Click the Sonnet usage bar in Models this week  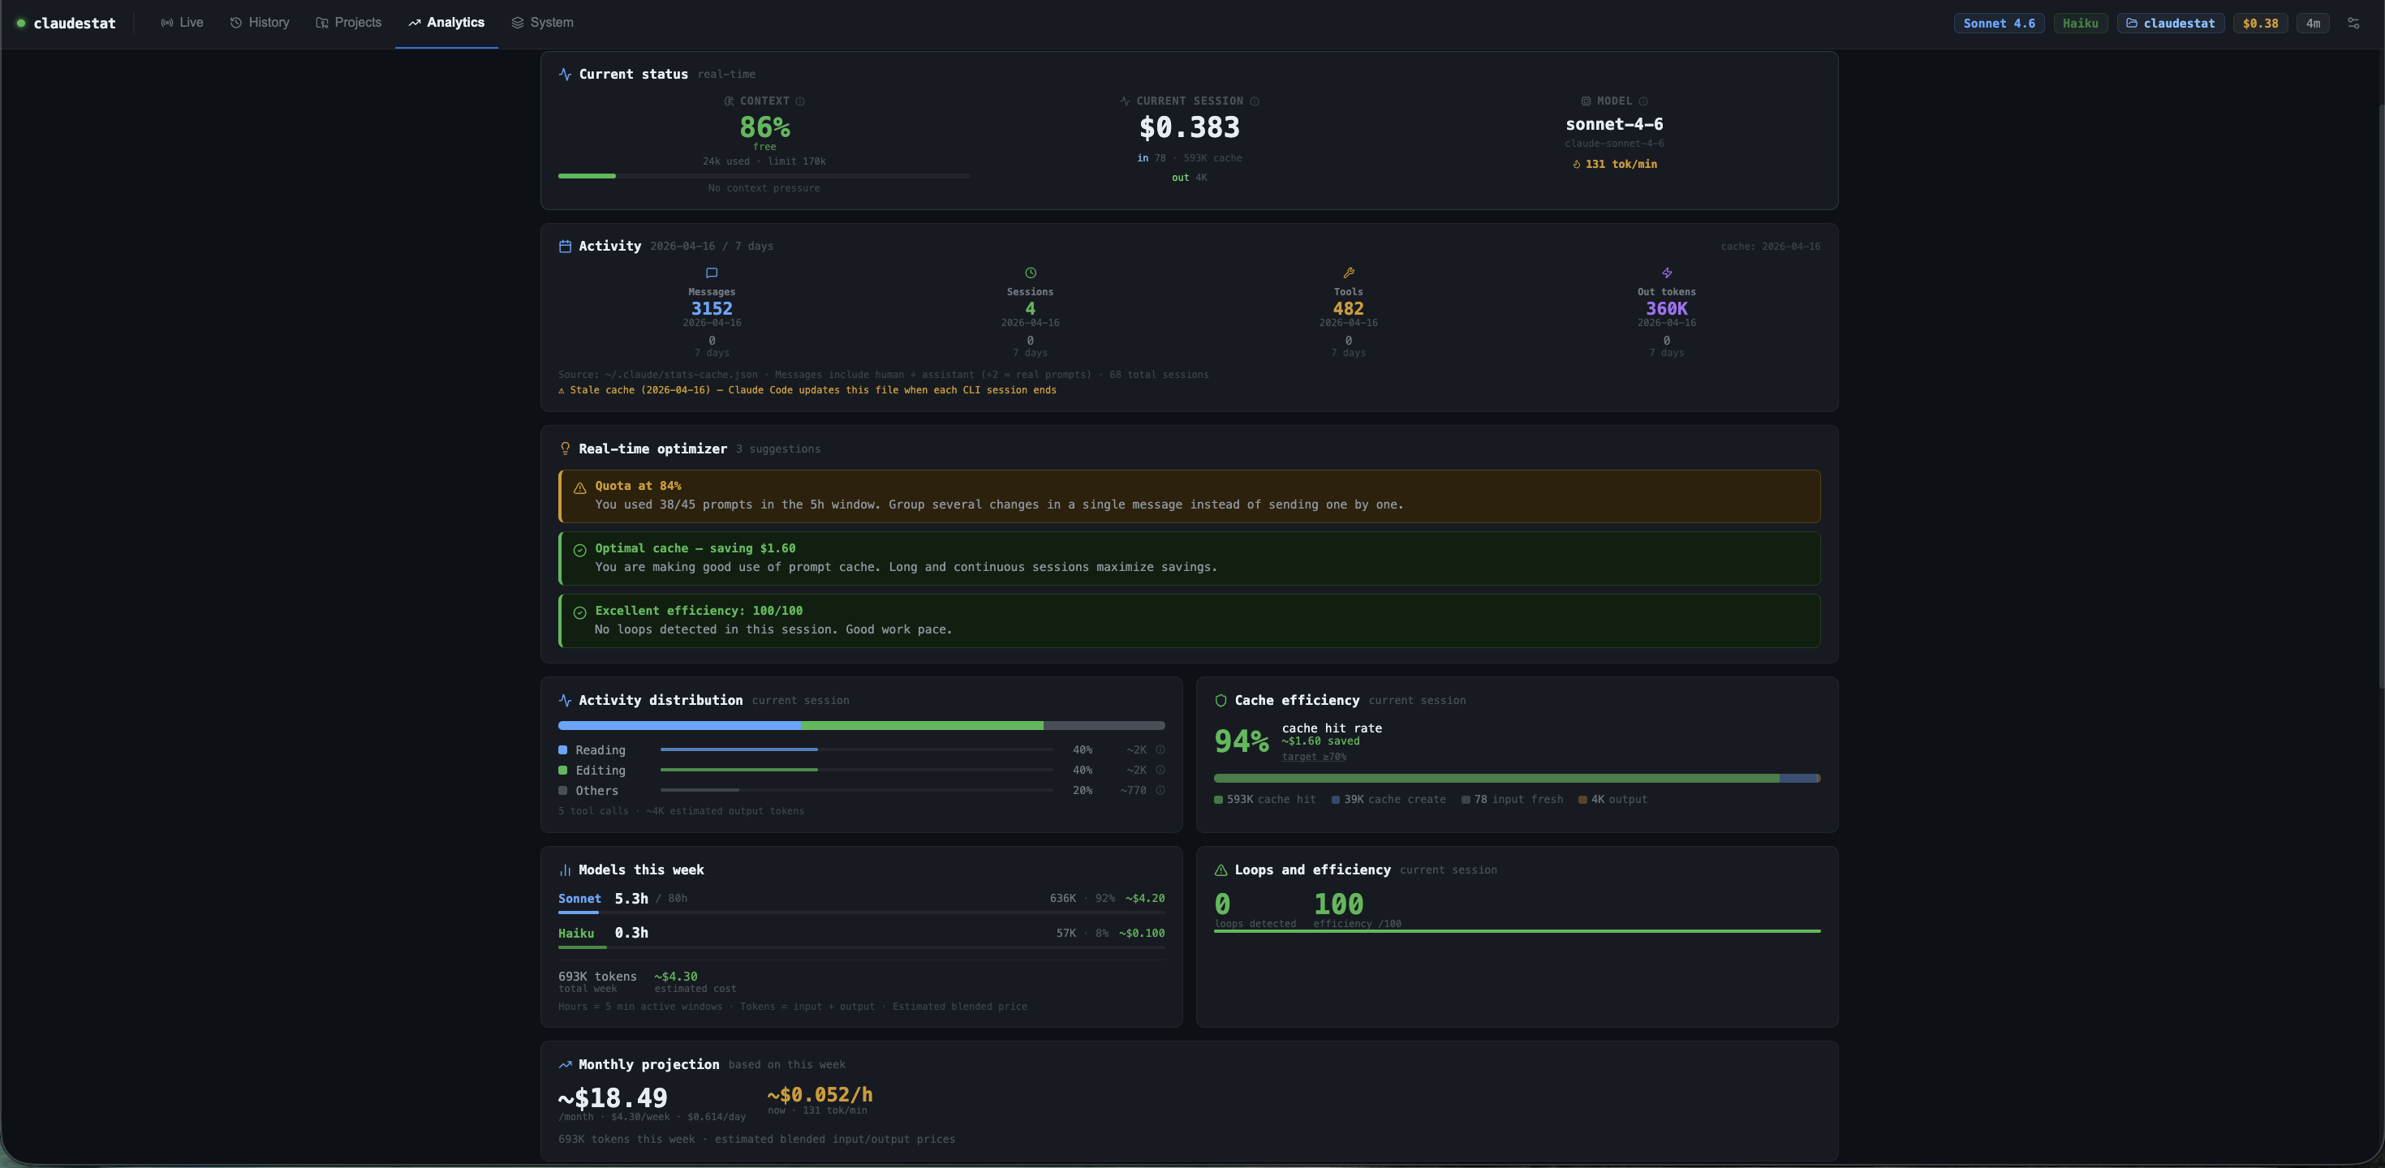point(861,912)
